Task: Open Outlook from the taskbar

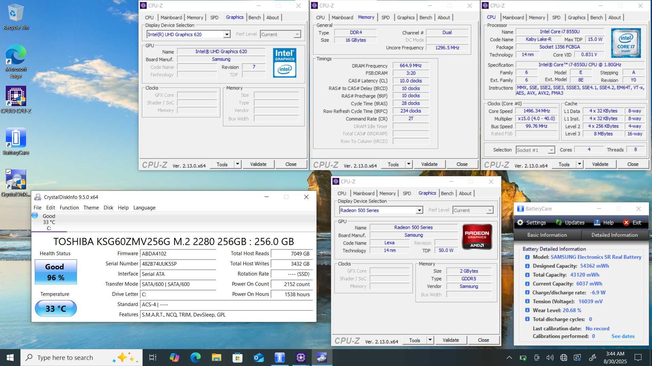Action: click(258, 358)
